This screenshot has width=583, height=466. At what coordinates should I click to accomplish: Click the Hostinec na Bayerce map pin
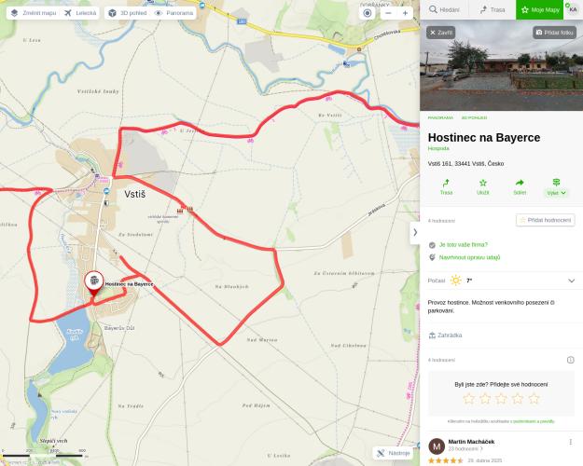[94, 283]
